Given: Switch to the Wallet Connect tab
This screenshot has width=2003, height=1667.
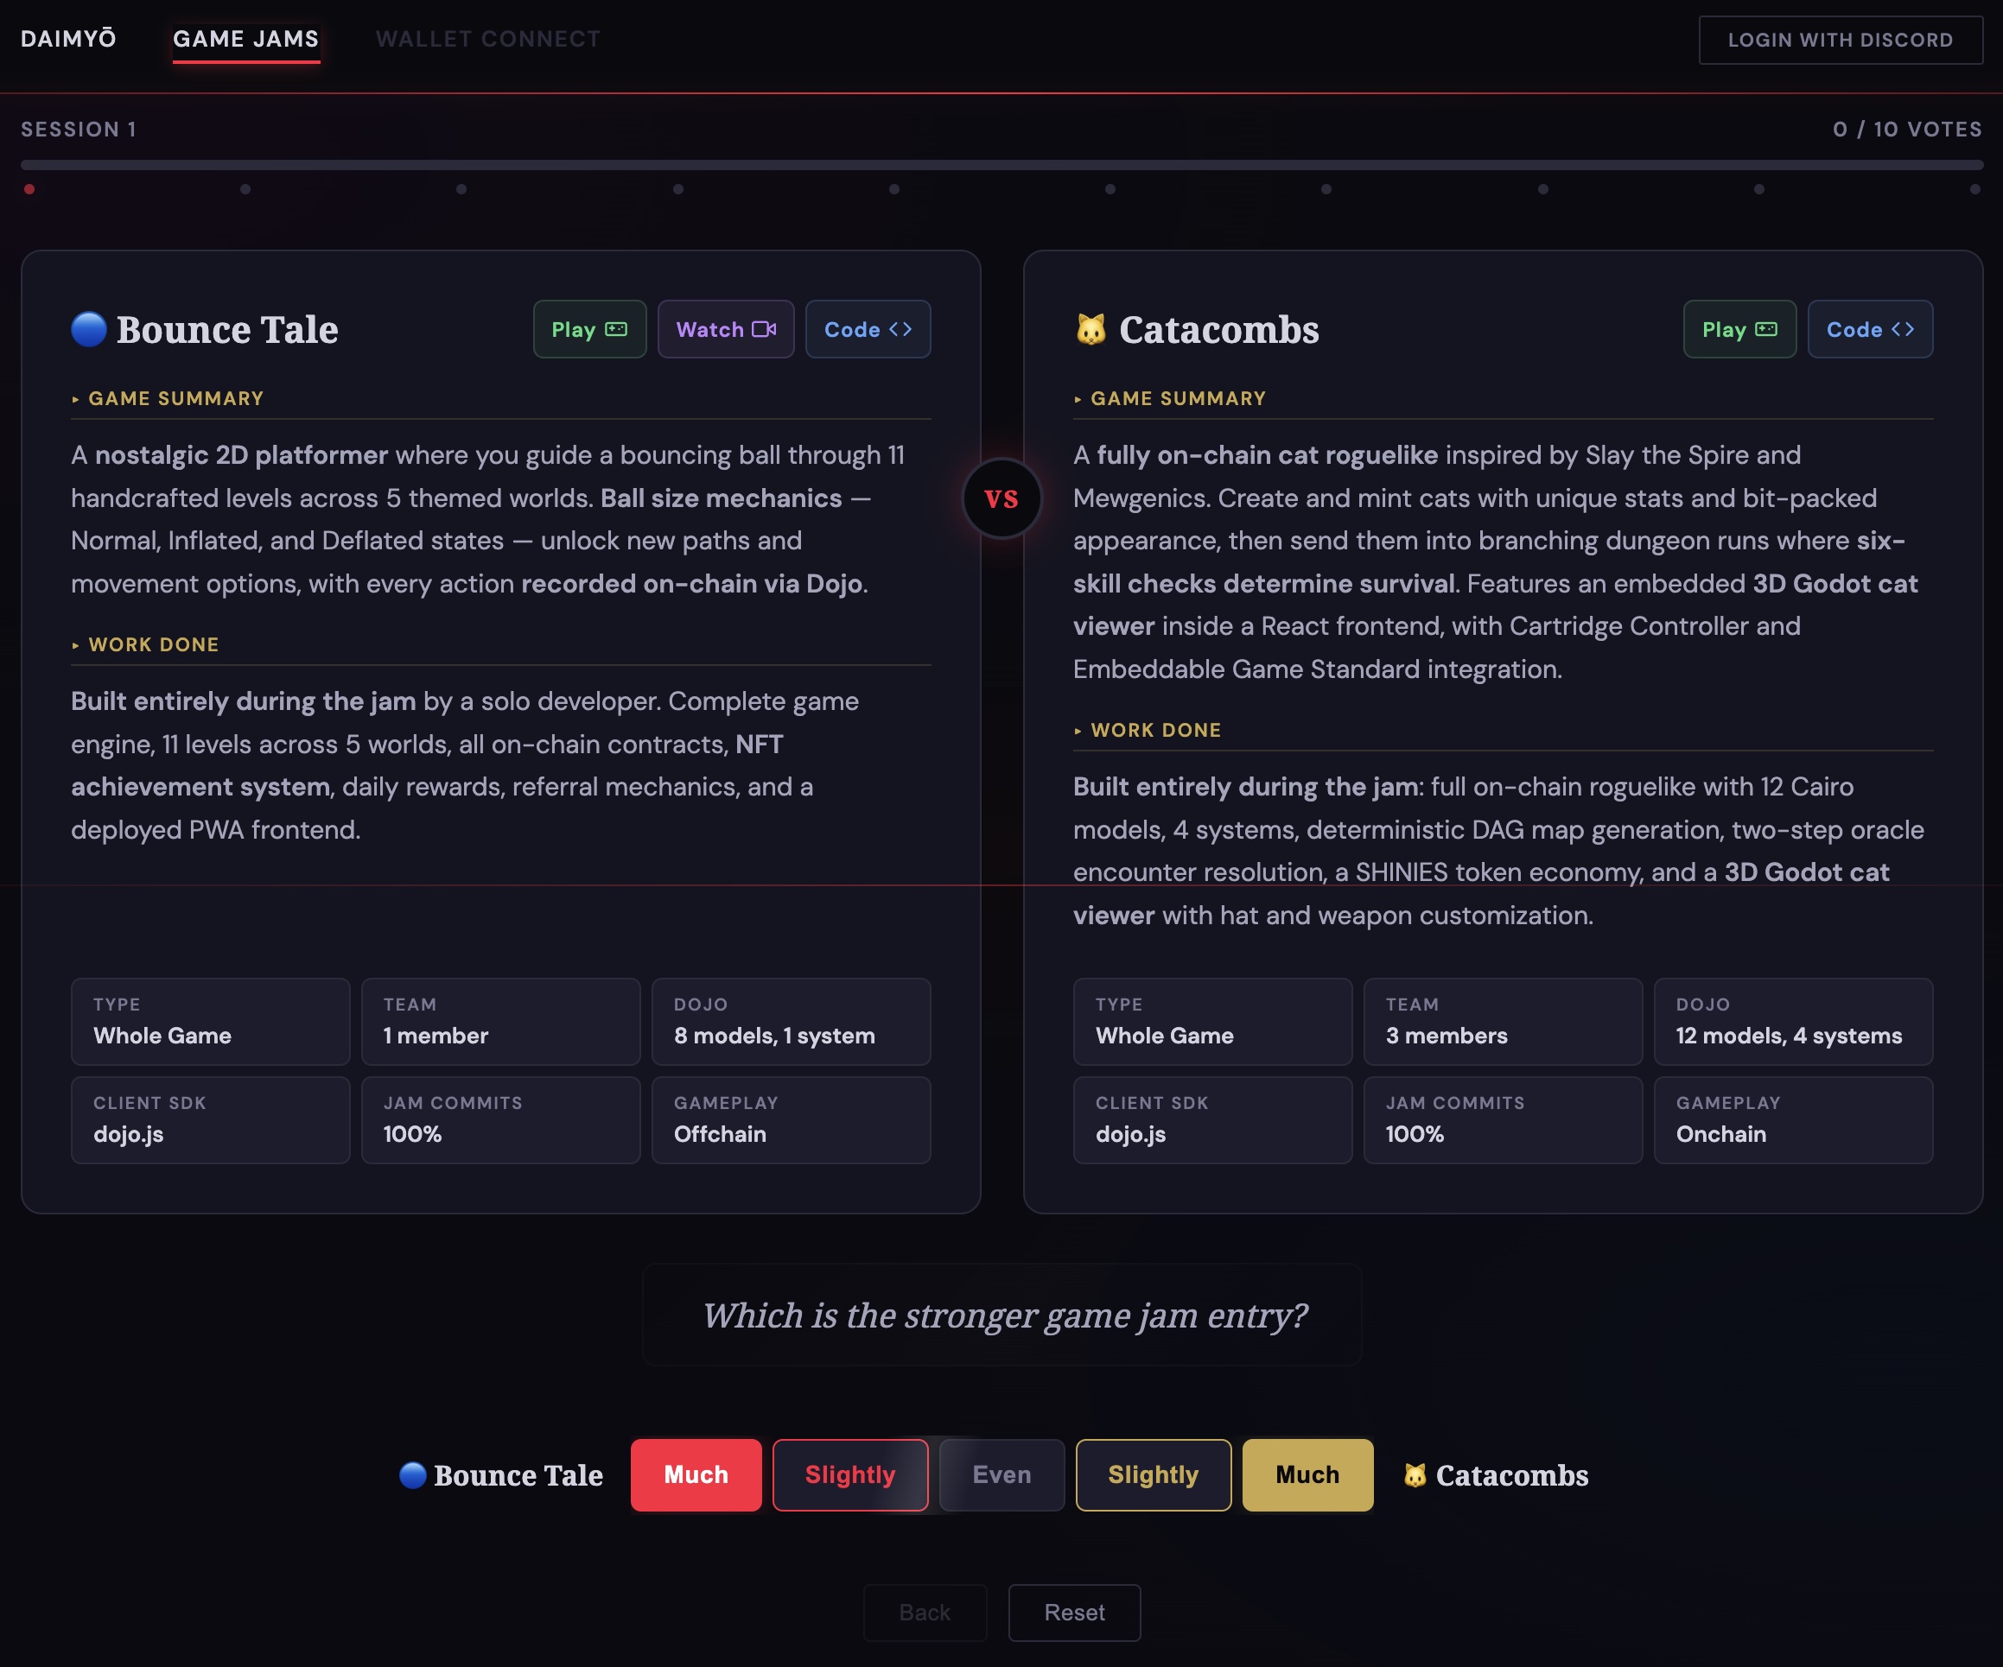Looking at the screenshot, I should (x=488, y=39).
